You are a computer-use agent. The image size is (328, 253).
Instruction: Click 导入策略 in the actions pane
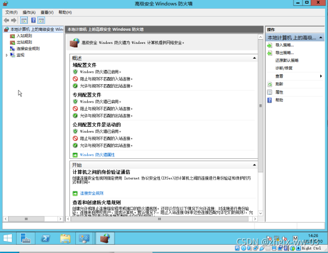point(285,45)
